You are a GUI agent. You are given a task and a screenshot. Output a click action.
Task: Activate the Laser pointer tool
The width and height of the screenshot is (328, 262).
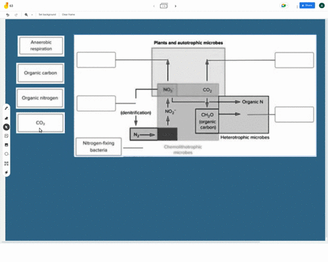click(6, 173)
